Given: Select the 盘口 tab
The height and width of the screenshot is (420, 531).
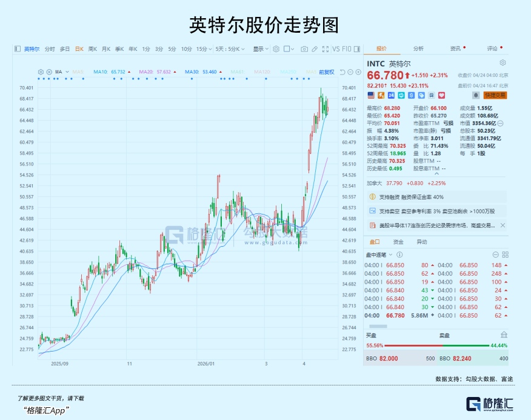Looking at the screenshot, I should [x=375, y=242].
